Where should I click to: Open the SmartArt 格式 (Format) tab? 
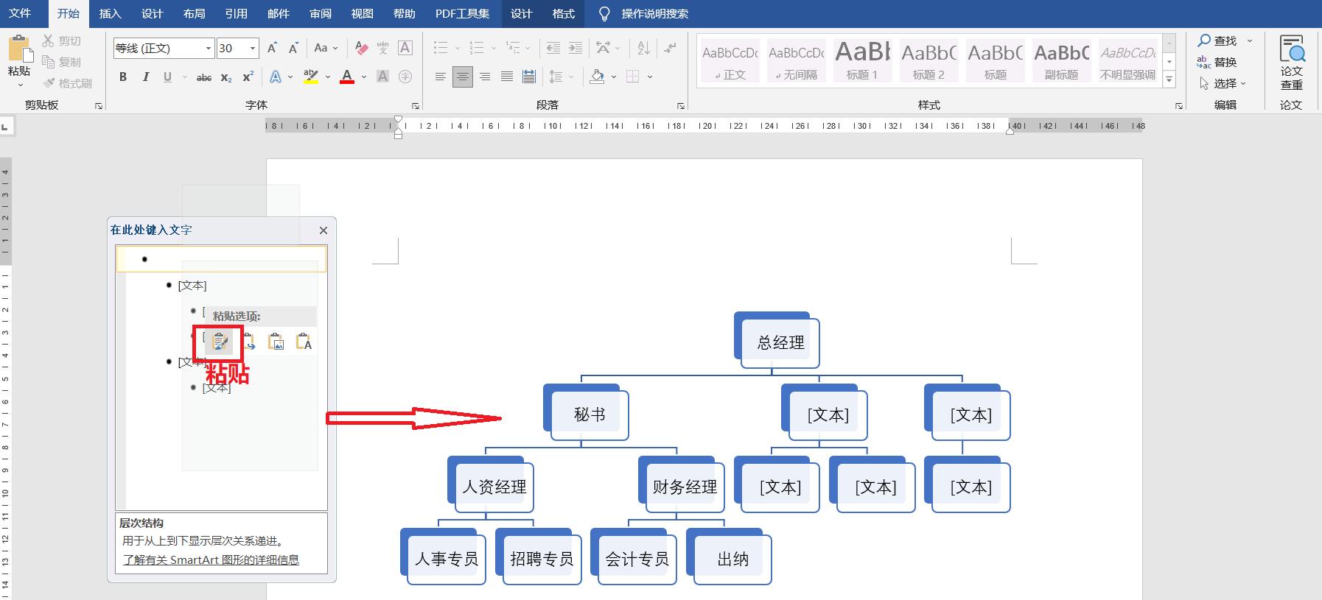click(564, 13)
